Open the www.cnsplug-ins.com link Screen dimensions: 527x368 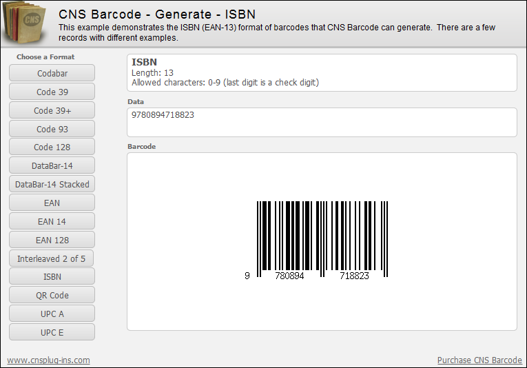[x=48, y=360]
